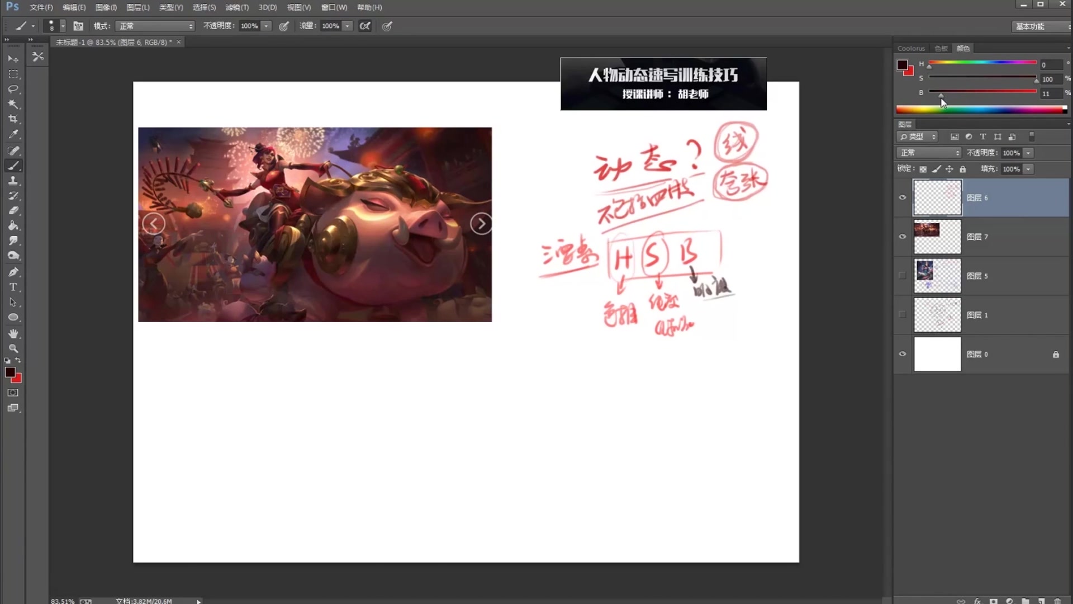
Task: Open workspace 基本功能 dropdown
Action: [1040, 26]
